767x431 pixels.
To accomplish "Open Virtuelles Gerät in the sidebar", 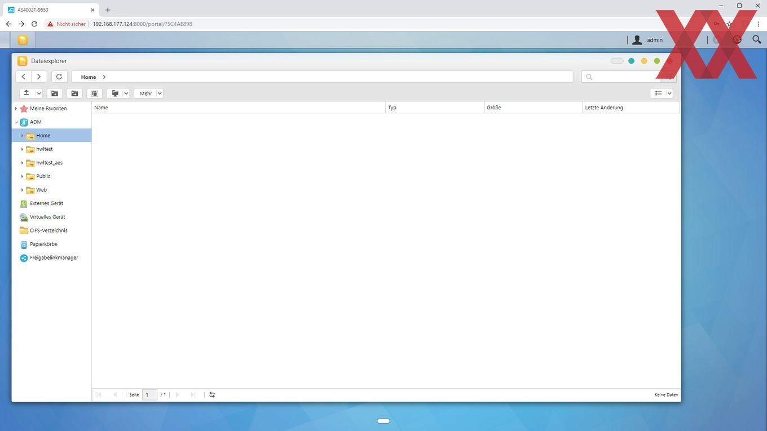I will (x=47, y=217).
